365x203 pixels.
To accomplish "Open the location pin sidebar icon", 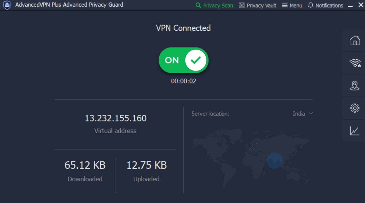I will point(355,86).
